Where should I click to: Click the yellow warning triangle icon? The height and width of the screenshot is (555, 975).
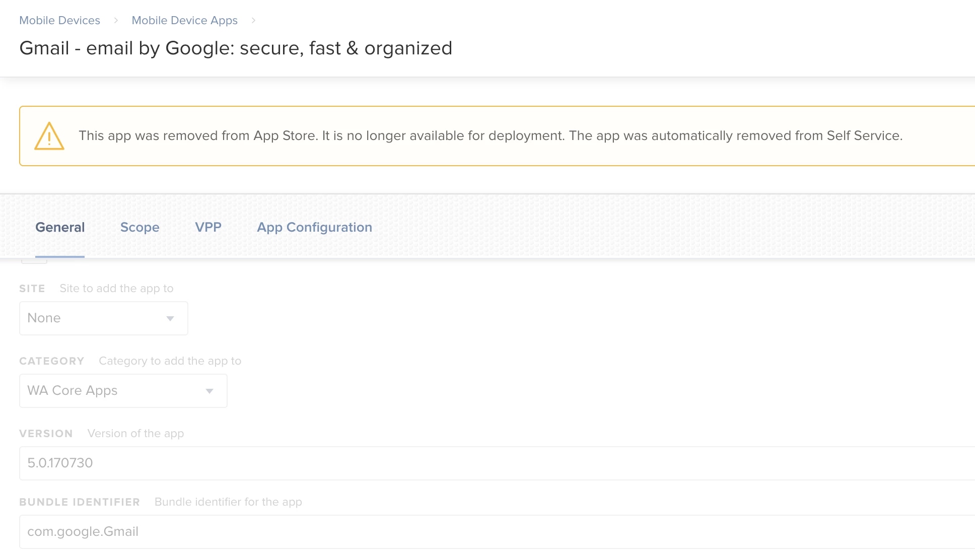click(x=49, y=136)
